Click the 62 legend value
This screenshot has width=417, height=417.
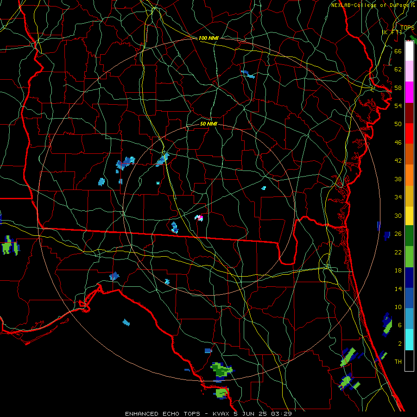tap(398, 69)
